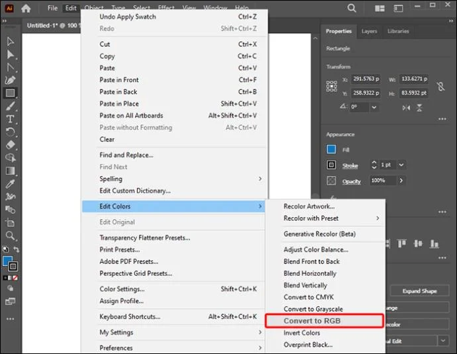Viewport: 457px width, 354px height.
Task: Open the stroke weight dropdown
Action: 401,165
